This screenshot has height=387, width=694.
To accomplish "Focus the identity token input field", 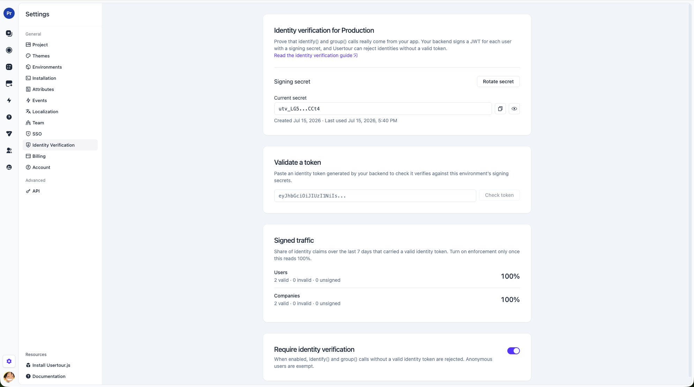I will [375, 196].
